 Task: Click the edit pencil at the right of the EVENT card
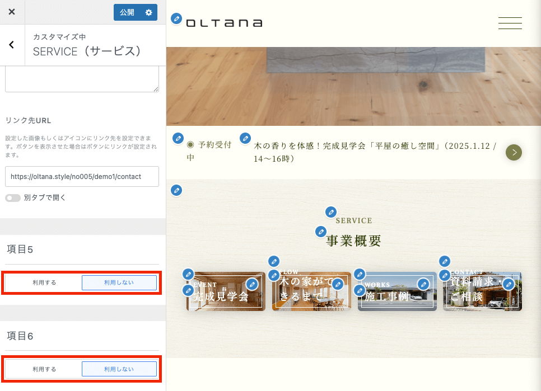[252, 284]
